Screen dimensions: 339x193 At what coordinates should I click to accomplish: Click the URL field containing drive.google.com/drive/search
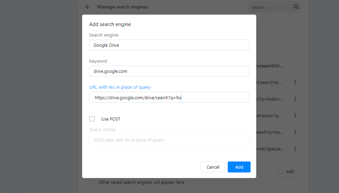169,97
